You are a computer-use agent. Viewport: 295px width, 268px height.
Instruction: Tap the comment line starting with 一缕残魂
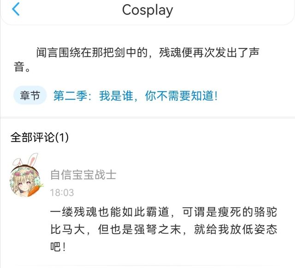(163, 212)
